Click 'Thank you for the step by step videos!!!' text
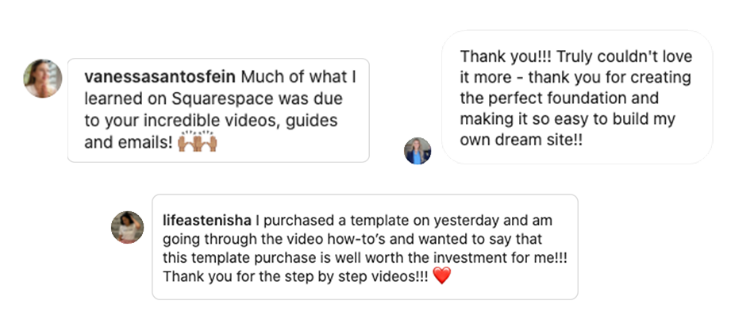Viewport: 731px width, 320px height. pyautogui.click(x=295, y=276)
